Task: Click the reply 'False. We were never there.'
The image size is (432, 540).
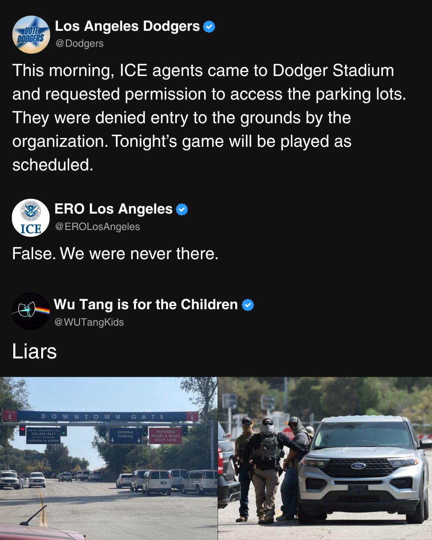Action: tap(115, 254)
